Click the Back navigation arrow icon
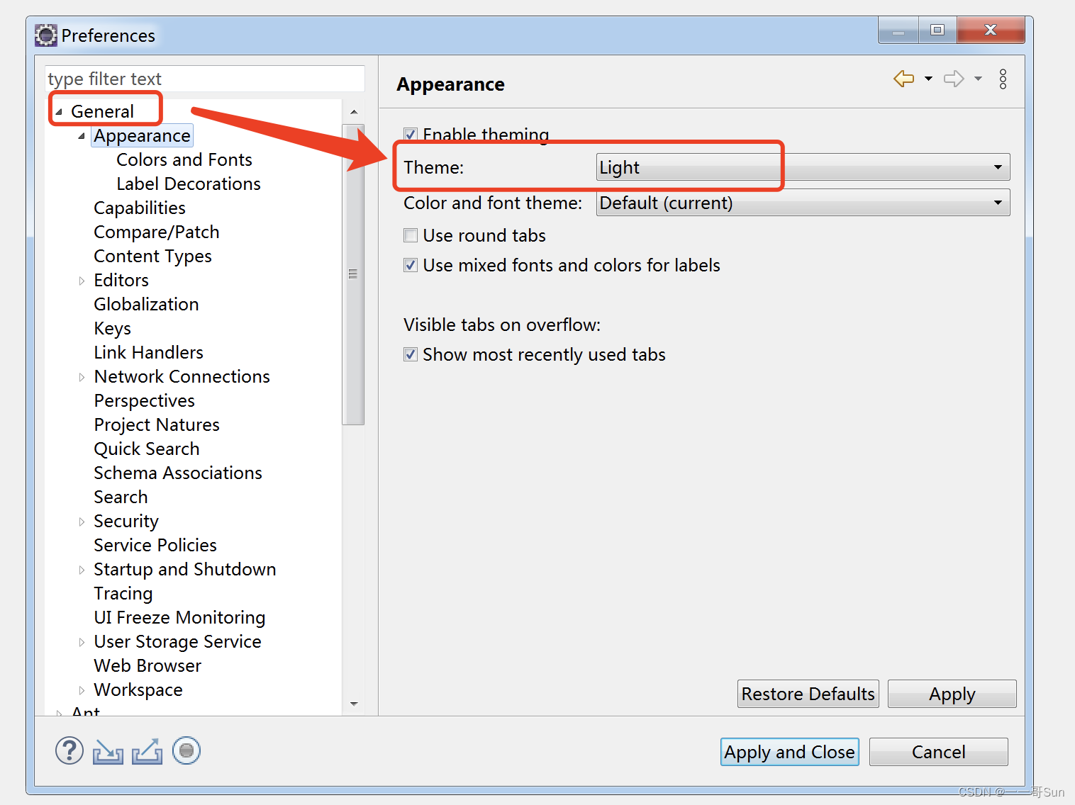 pyautogui.click(x=903, y=79)
